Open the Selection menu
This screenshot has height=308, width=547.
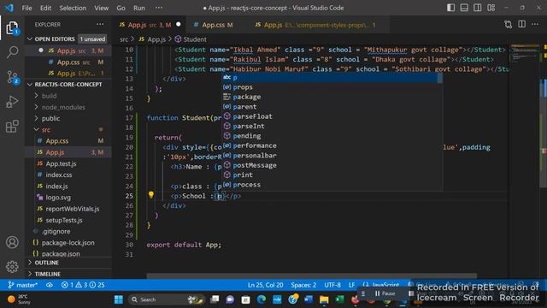click(x=73, y=8)
